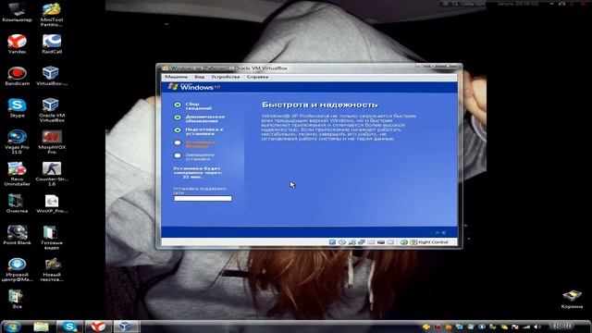The width and height of the screenshot is (592, 333).
Task: Open the Bandicam desktop shortcut
Action: tap(17, 76)
